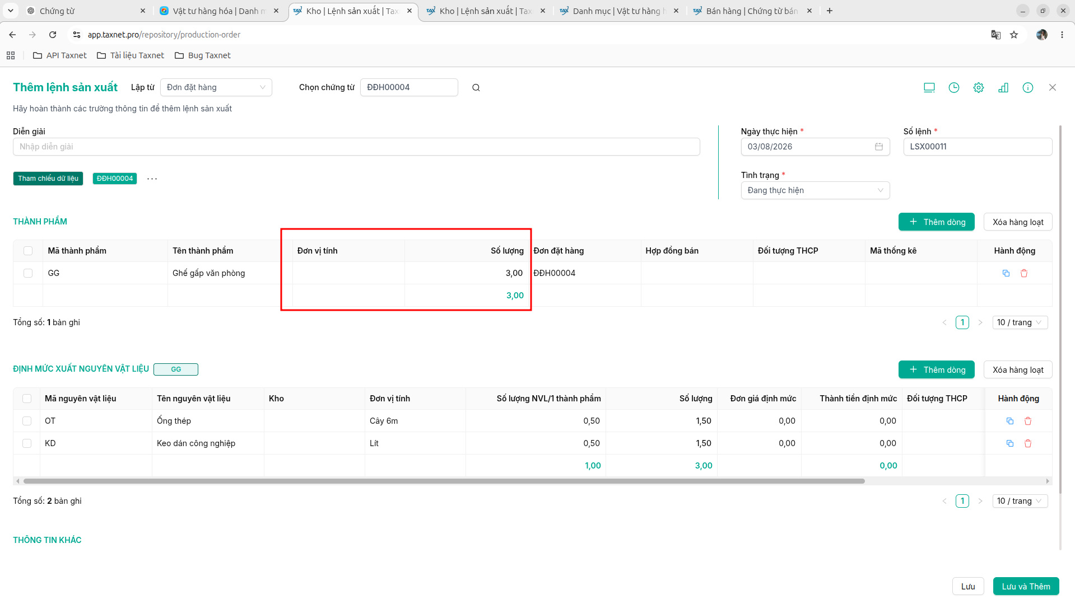1075x604 pixels.
Task: Switch to the Bán hàng | Chứng từ bán browser tab
Action: [x=751, y=11]
